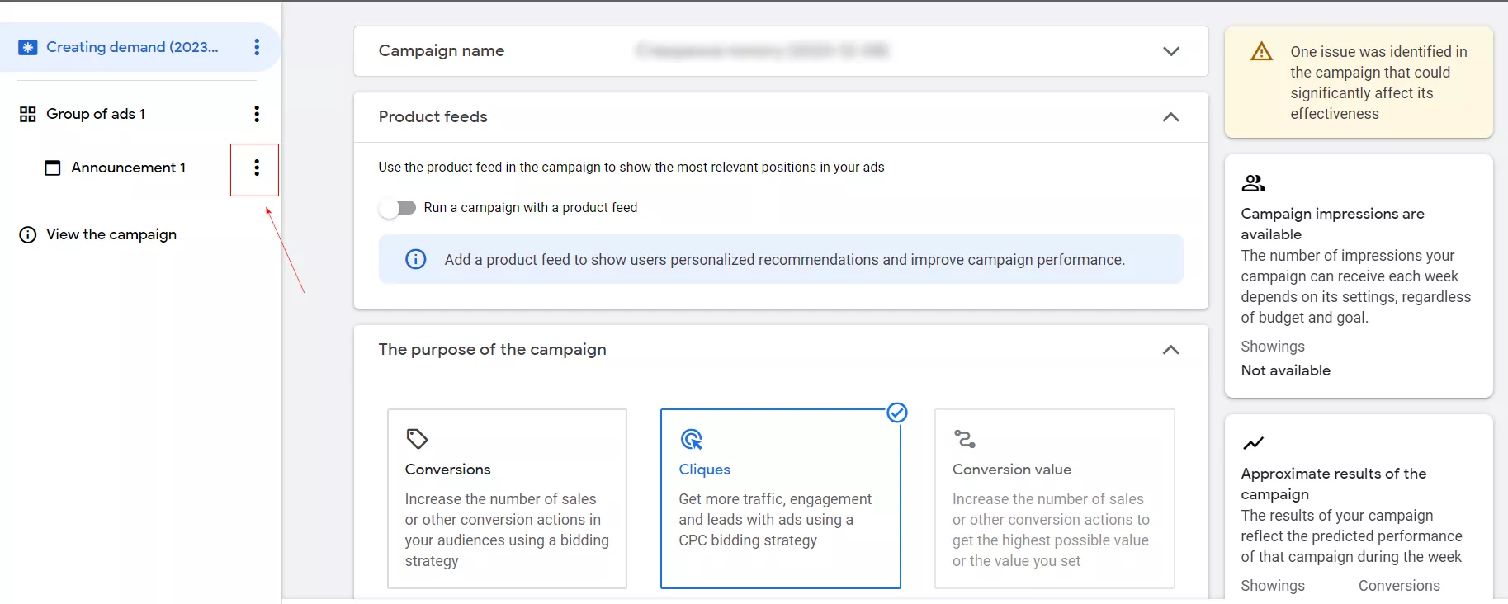Click the Conversions tag icon
Image resolution: width=1508 pixels, height=604 pixels.
click(417, 438)
